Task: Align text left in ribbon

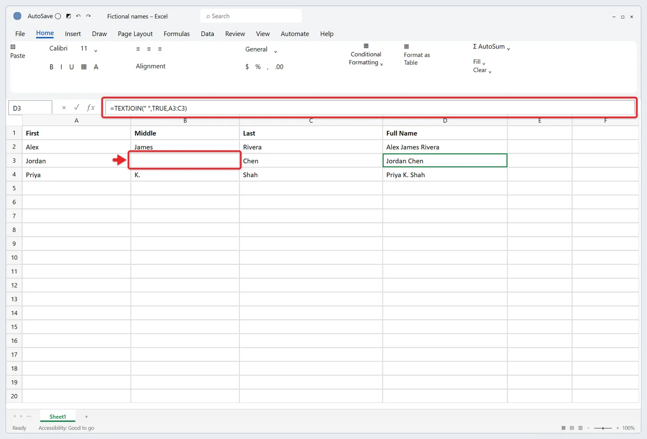Action: 138,49
